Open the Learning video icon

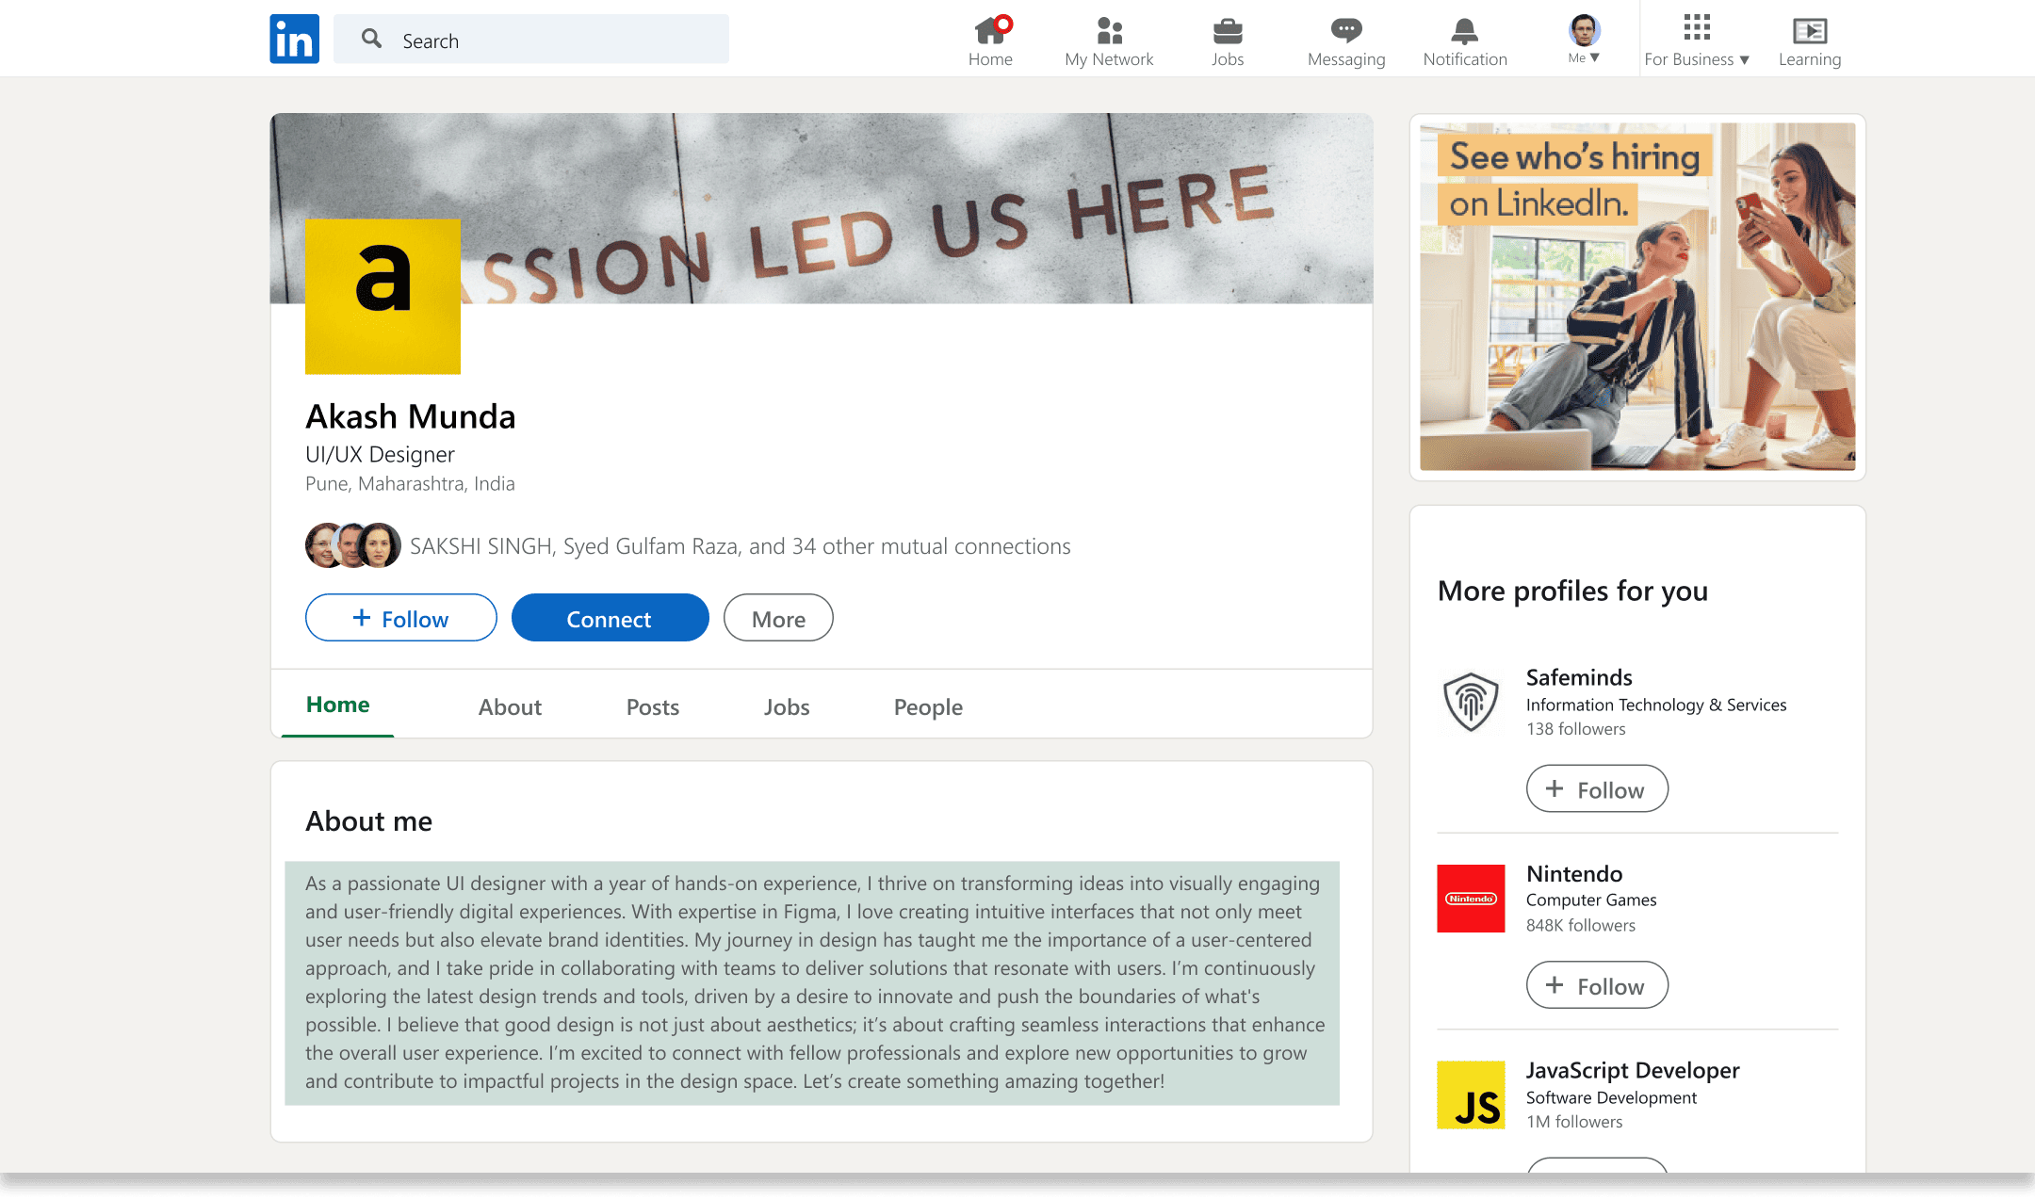tap(1809, 31)
